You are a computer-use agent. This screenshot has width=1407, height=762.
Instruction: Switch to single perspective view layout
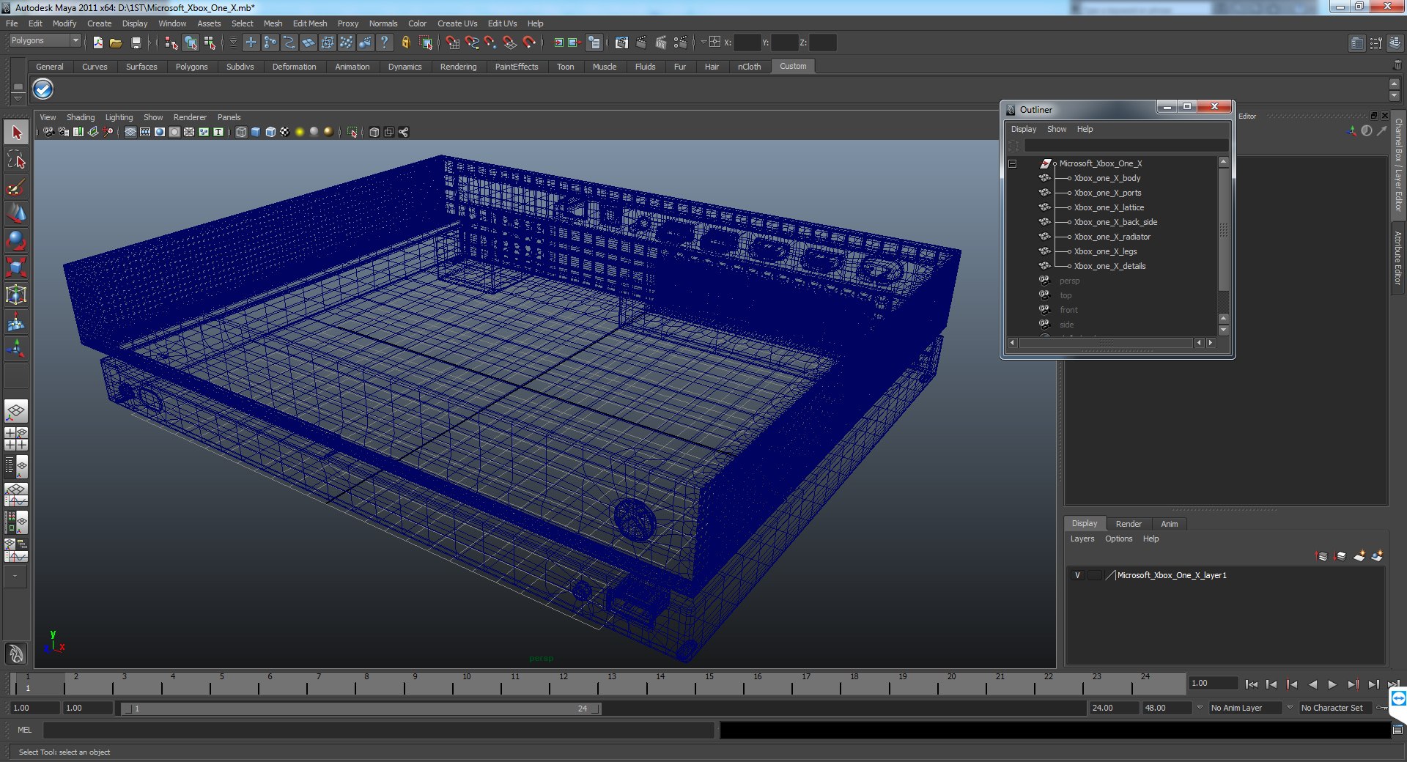[x=16, y=411]
